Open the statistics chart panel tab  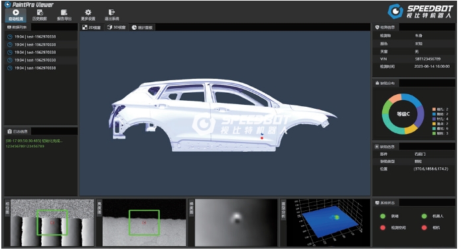(142, 27)
